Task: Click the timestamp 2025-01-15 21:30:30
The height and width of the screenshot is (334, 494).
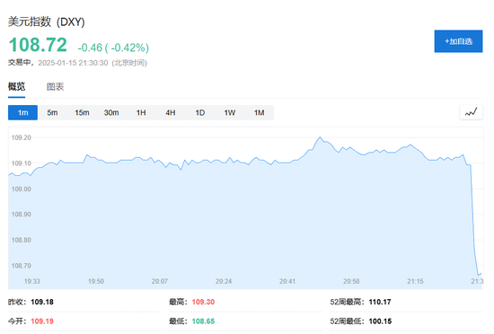Action: [x=73, y=63]
